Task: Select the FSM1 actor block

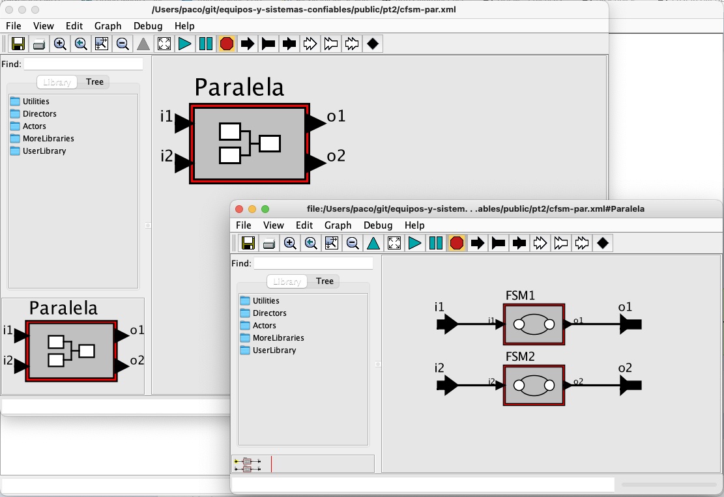Action: tap(534, 324)
